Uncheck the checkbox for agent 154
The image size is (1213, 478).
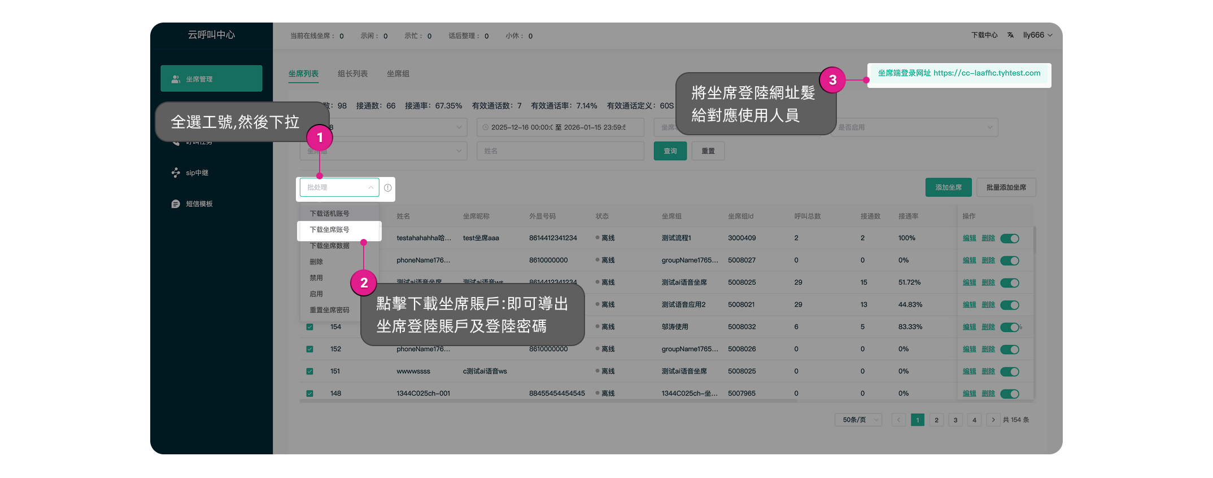coord(309,327)
